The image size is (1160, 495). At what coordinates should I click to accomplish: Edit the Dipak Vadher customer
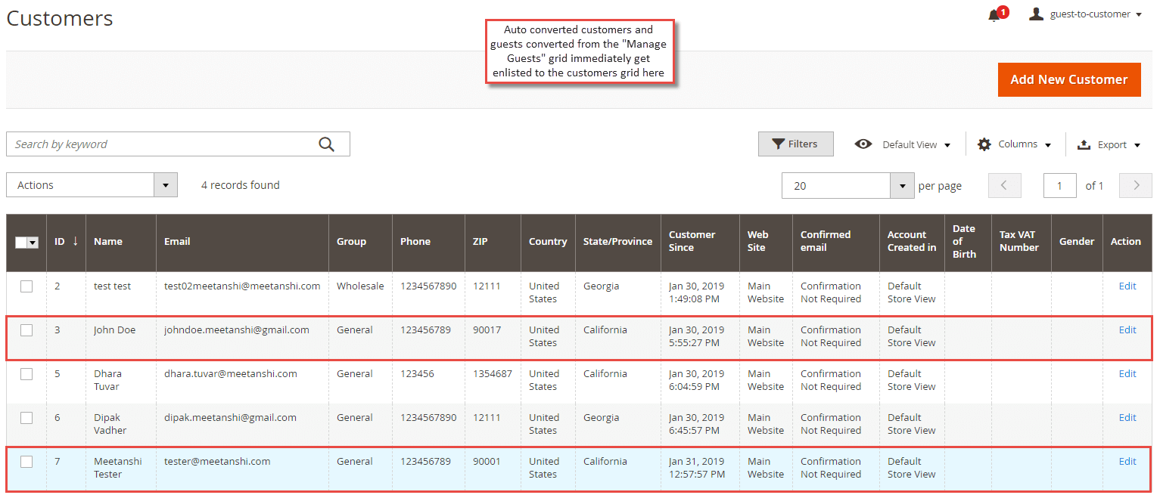(1127, 418)
